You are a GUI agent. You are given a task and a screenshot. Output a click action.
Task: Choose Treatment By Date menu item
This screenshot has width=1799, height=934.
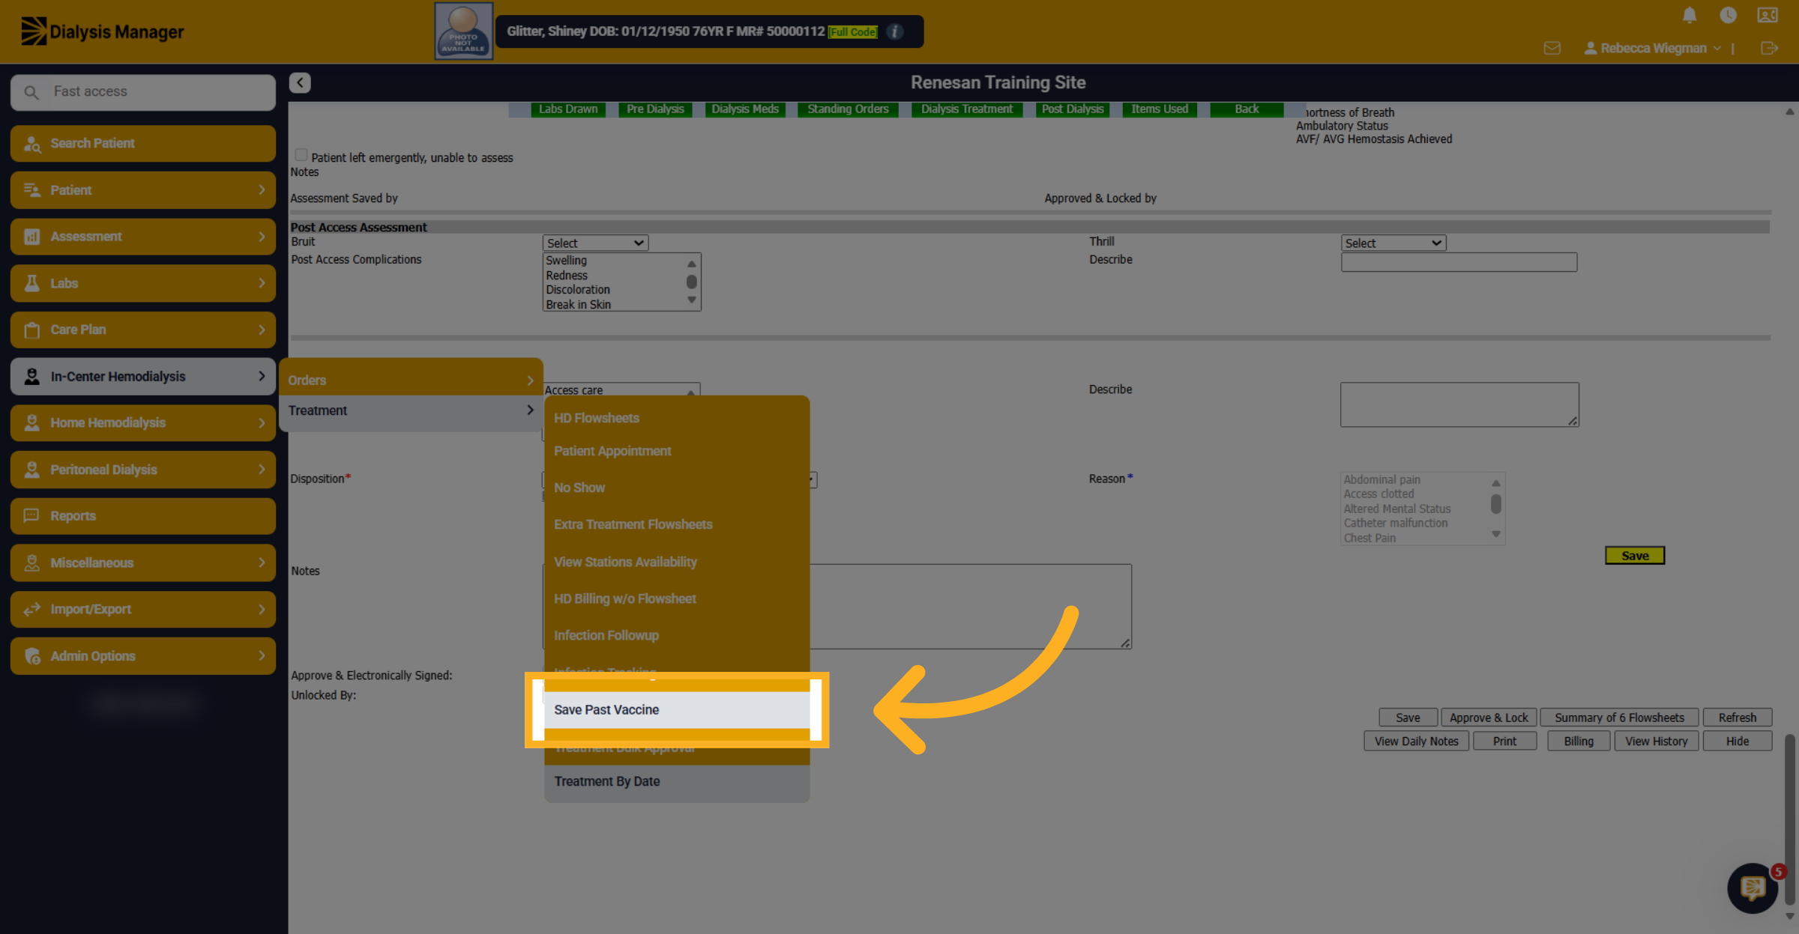677,781
